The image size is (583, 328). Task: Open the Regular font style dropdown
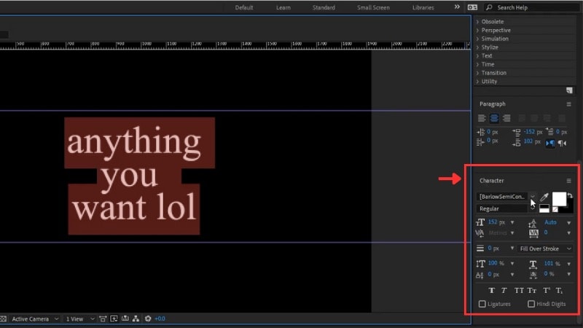click(x=533, y=208)
